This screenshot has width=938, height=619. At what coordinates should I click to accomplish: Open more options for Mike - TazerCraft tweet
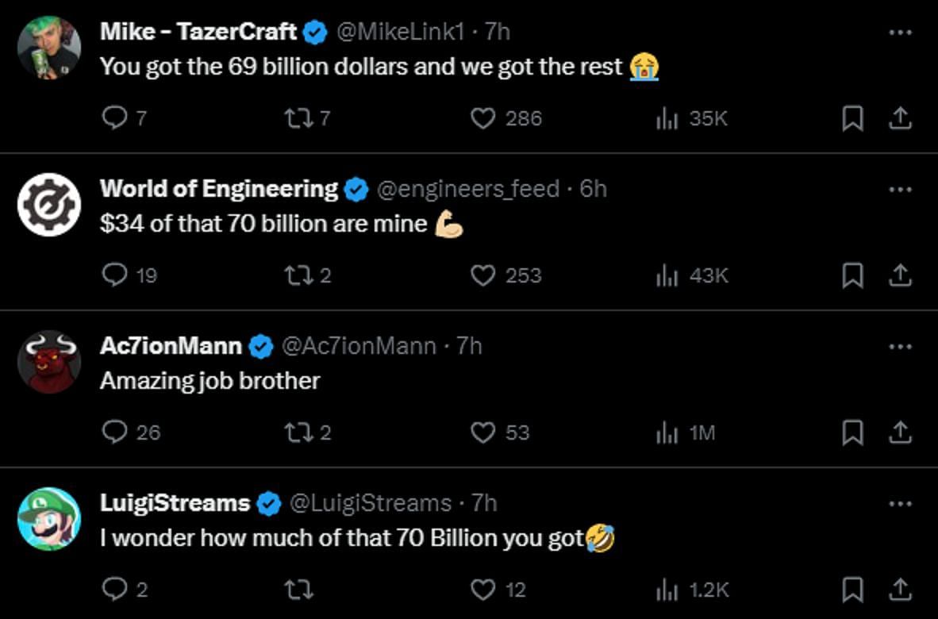900,33
